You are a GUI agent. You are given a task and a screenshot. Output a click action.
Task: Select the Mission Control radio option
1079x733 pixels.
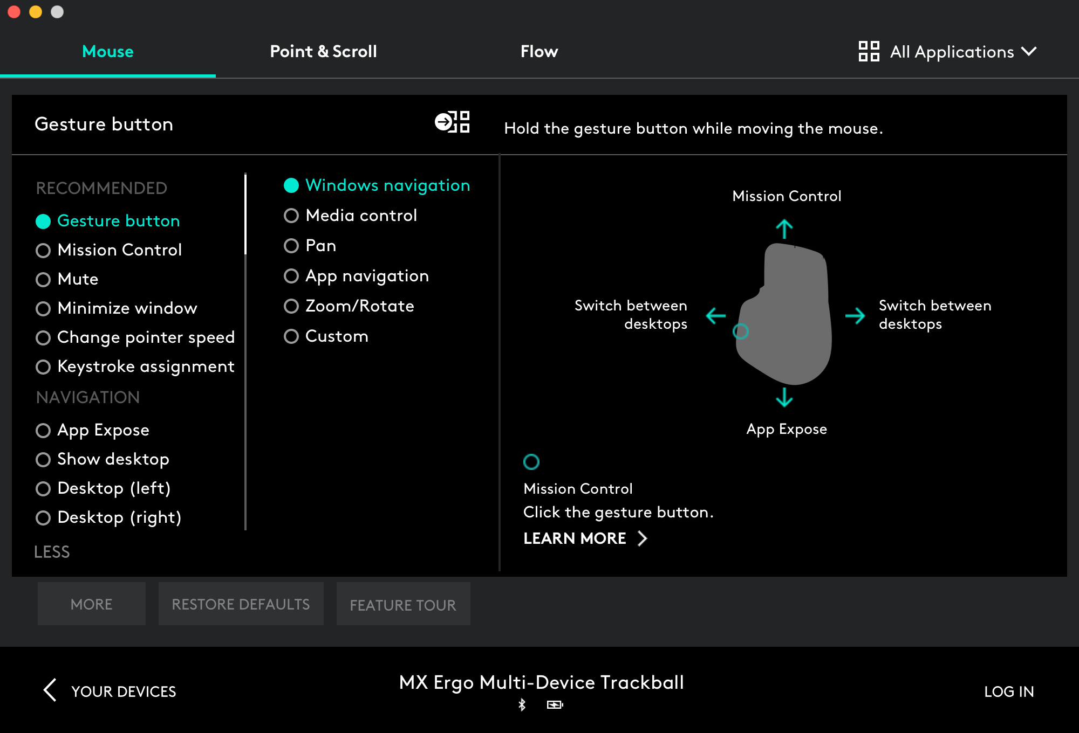pos(43,251)
